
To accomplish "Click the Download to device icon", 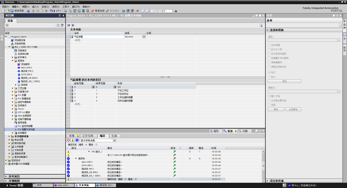I will pyautogui.click(x=75, y=11).
